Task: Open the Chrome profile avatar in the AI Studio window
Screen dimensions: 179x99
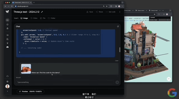Action: click(119, 6)
